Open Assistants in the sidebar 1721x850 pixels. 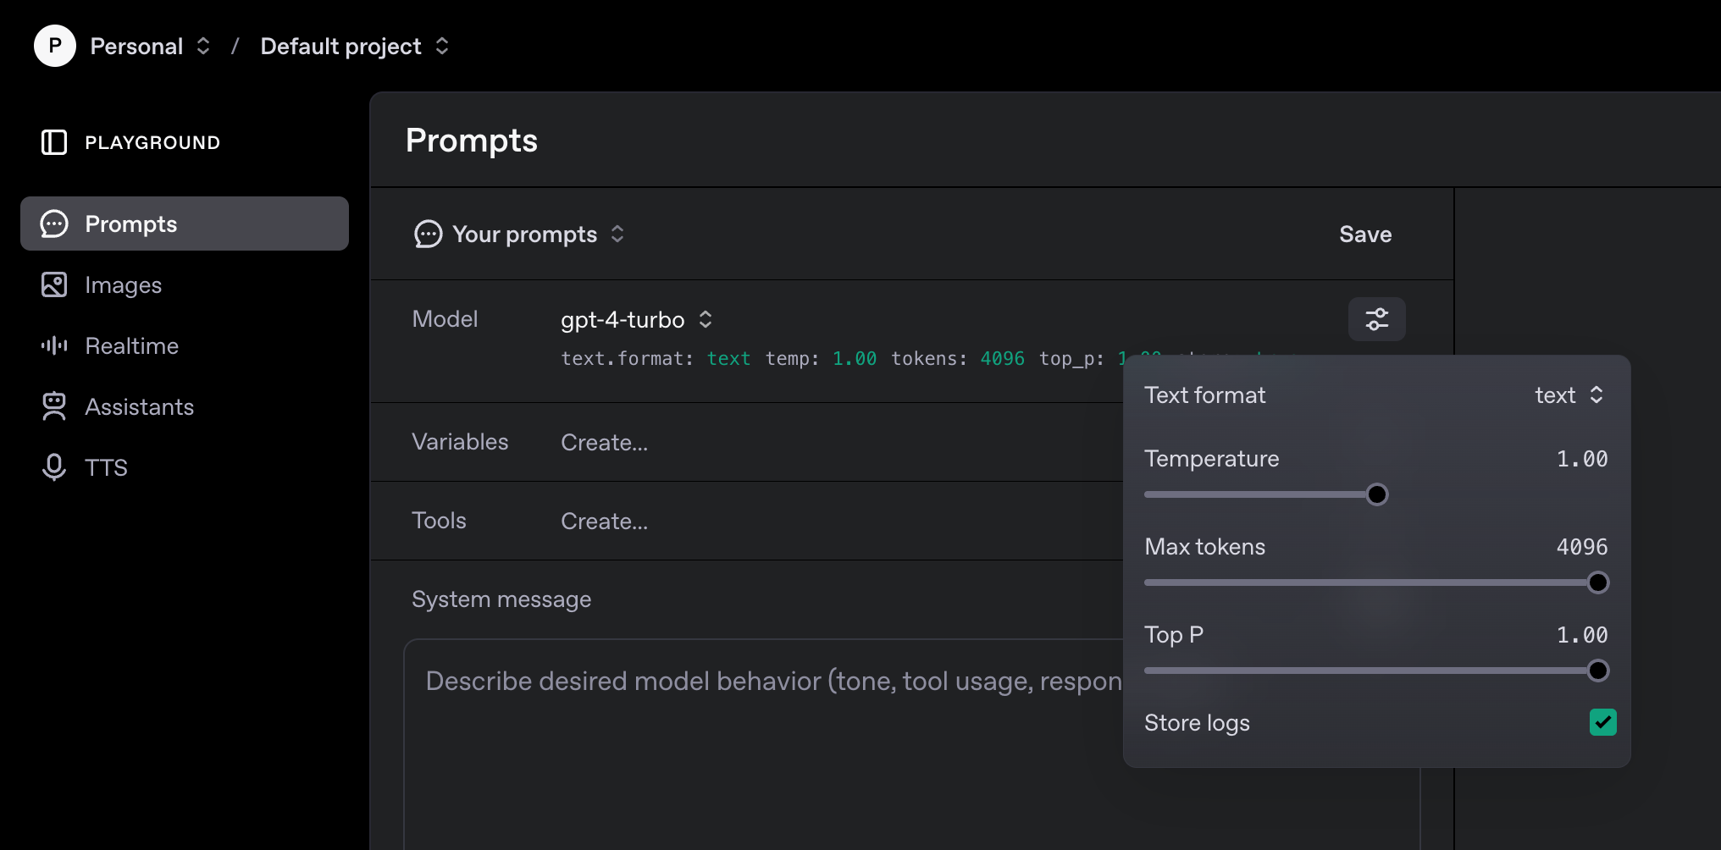click(x=185, y=406)
